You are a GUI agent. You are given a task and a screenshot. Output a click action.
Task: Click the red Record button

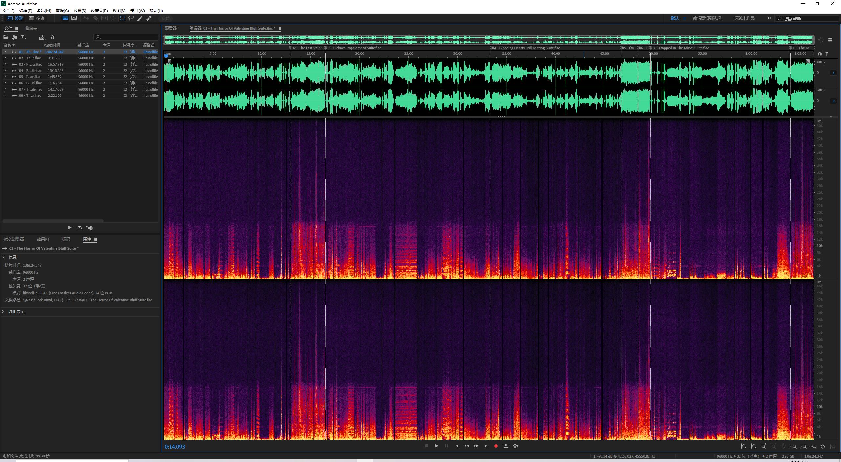click(496, 446)
